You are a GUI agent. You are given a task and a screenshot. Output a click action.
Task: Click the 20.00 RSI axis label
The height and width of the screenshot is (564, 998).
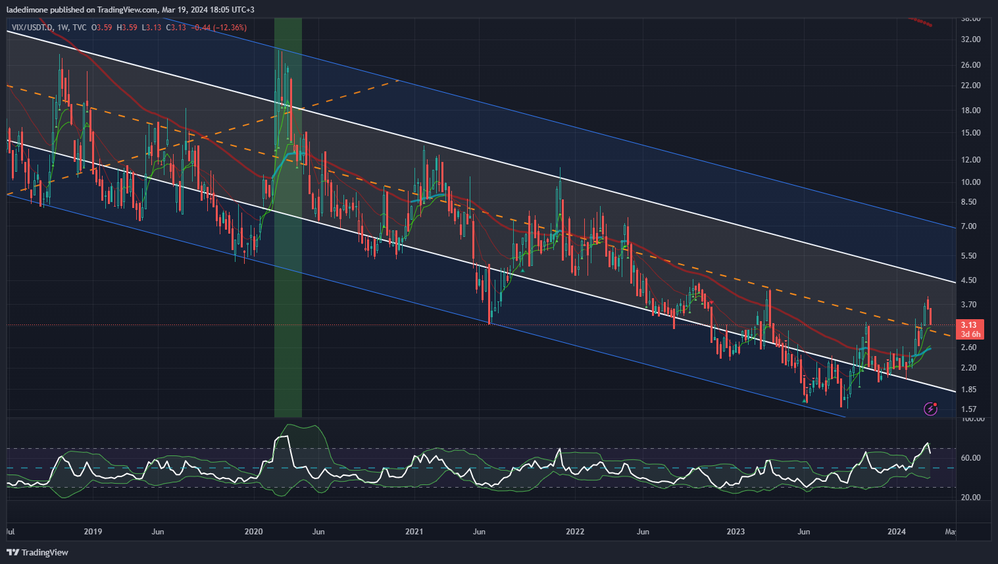(x=971, y=498)
